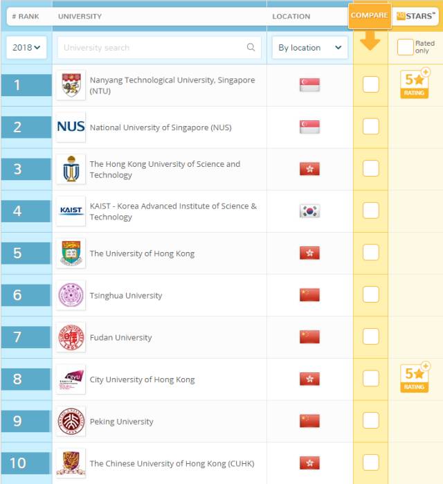The height and width of the screenshot is (484, 443).
Task: Check the compare box for KAIST
Action: click(x=371, y=210)
